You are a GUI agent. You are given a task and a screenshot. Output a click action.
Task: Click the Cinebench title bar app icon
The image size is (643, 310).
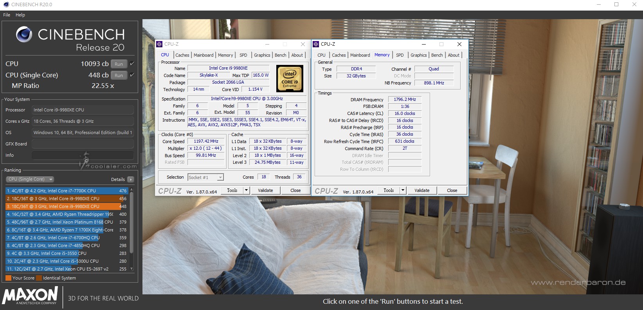(6, 5)
